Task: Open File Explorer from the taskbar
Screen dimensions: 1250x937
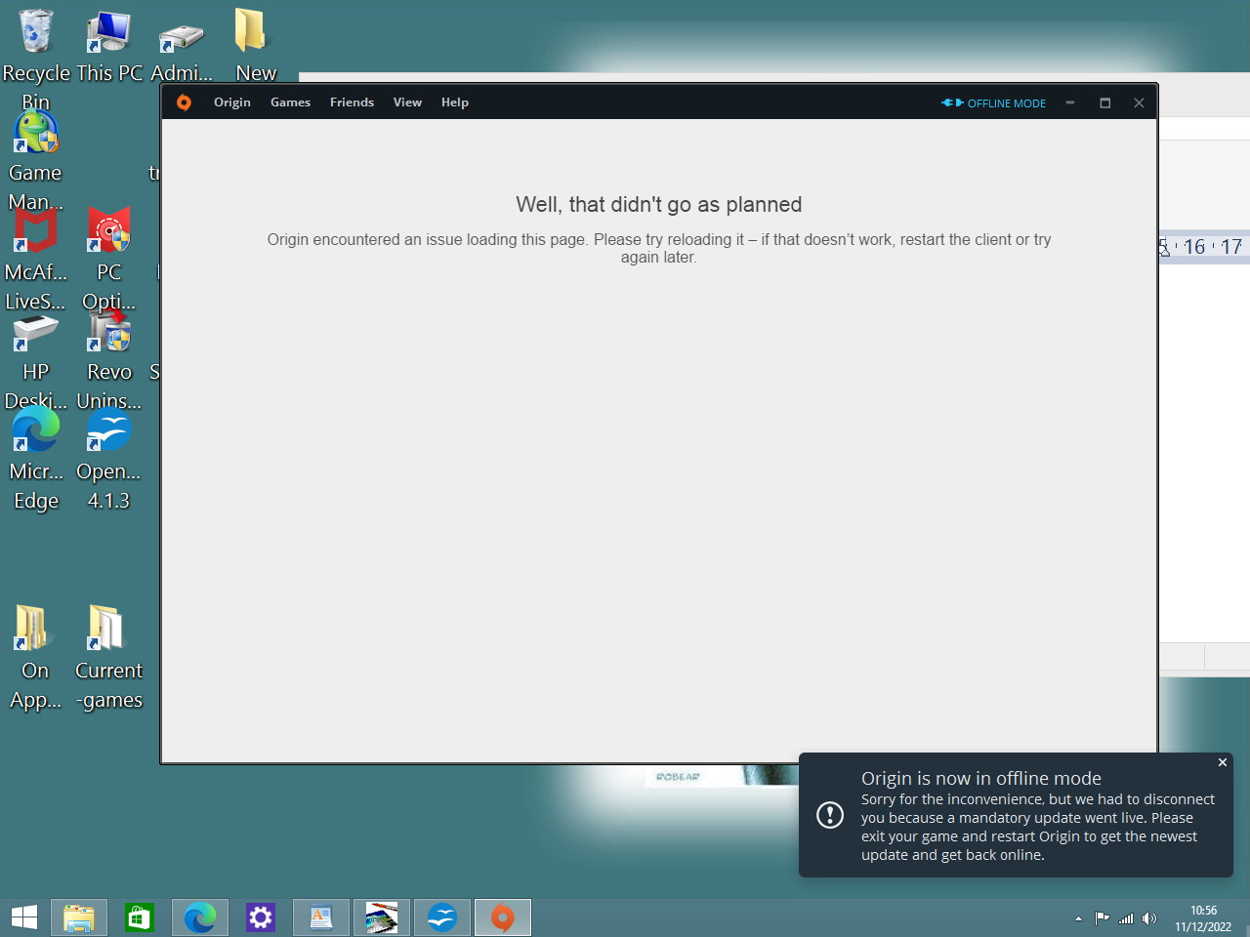Action: coord(79,917)
